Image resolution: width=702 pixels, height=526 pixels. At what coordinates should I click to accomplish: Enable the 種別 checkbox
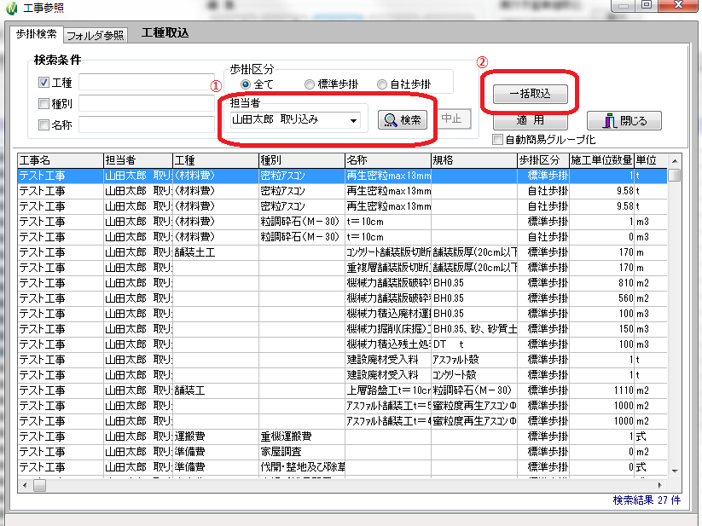(44, 104)
